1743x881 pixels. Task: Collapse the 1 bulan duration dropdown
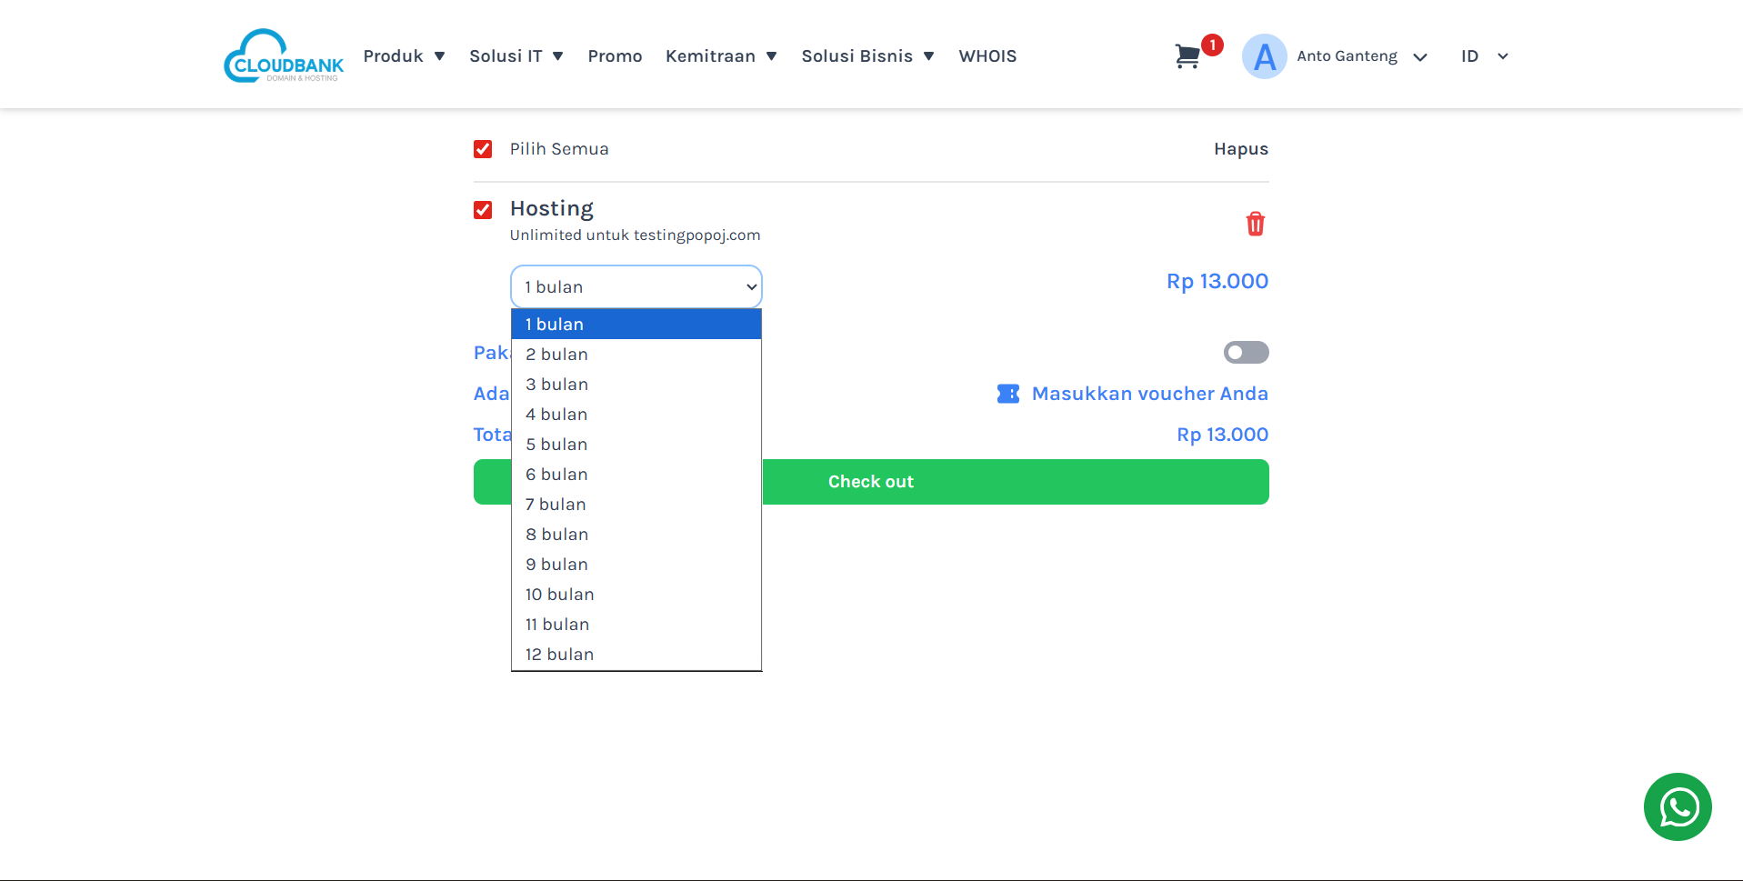(636, 287)
